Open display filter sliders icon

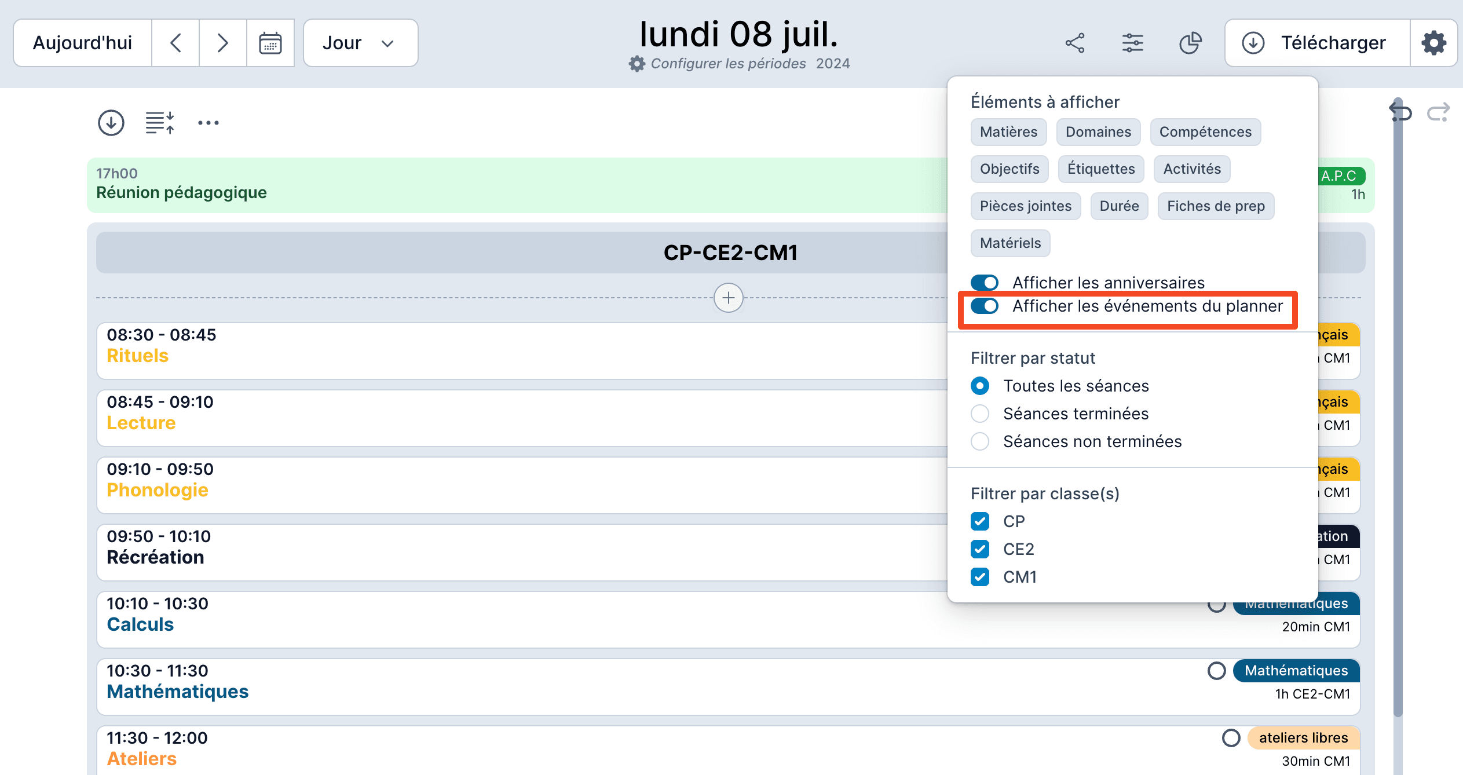click(x=1132, y=43)
